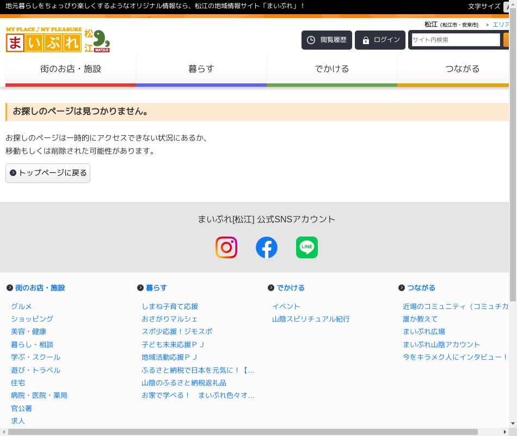Open the グルメ footer link
The width and height of the screenshot is (517, 436).
[x=21, y=306]
